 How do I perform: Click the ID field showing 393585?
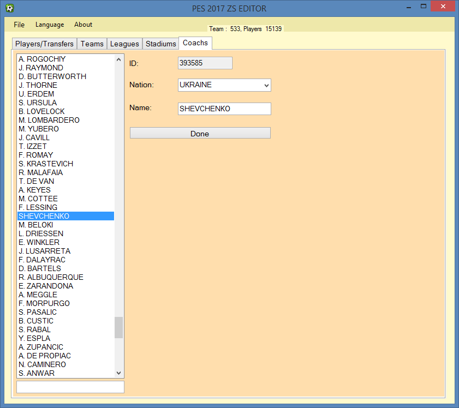[x=205, y=63]
